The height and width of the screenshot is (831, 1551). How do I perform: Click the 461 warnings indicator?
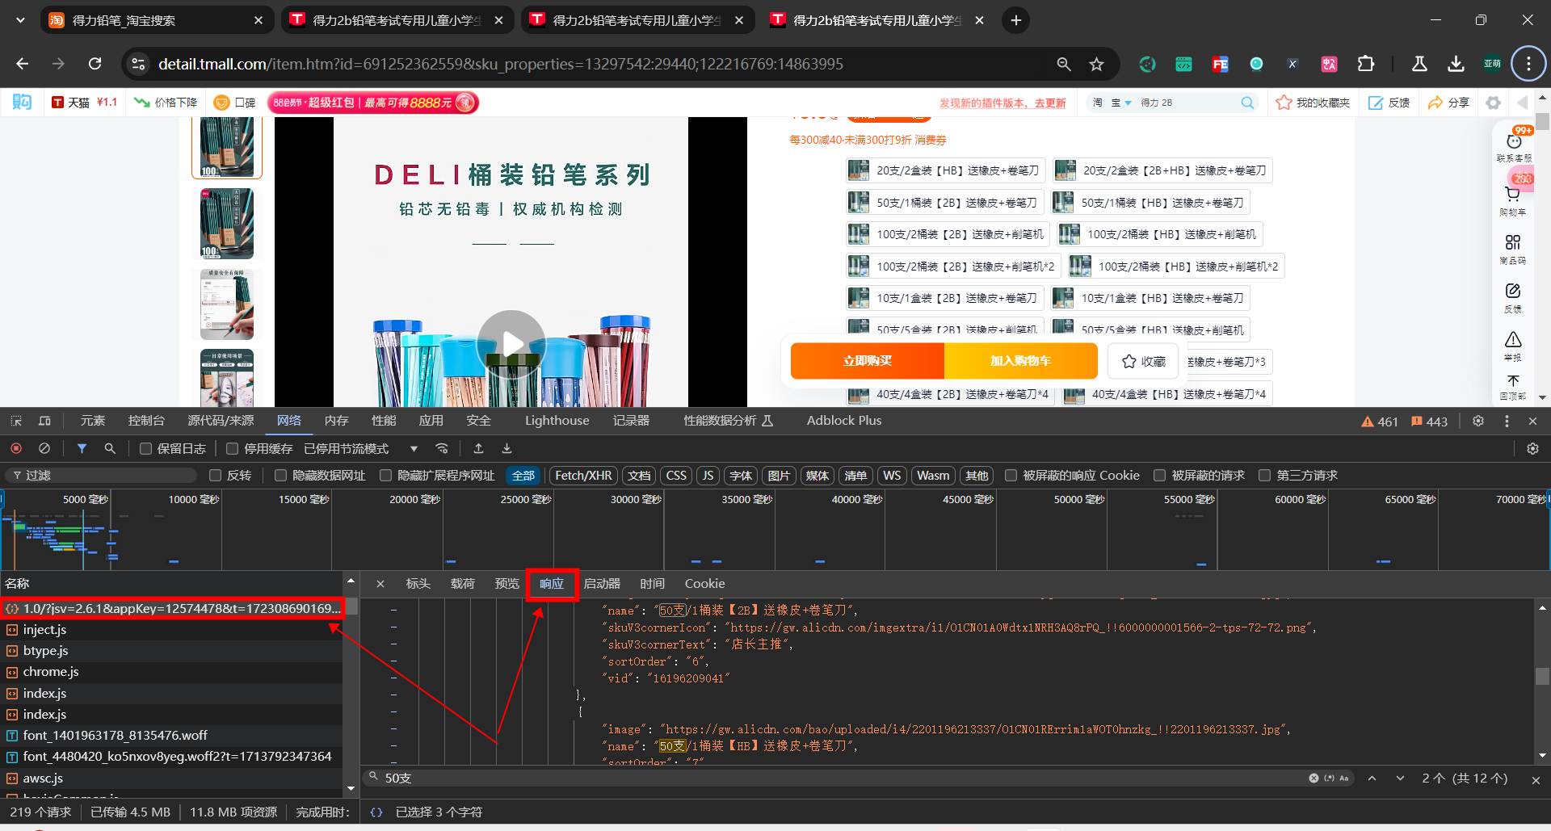point(1380,422)
